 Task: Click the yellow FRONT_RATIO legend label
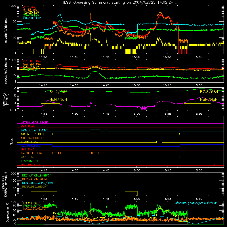pos(32,203)
